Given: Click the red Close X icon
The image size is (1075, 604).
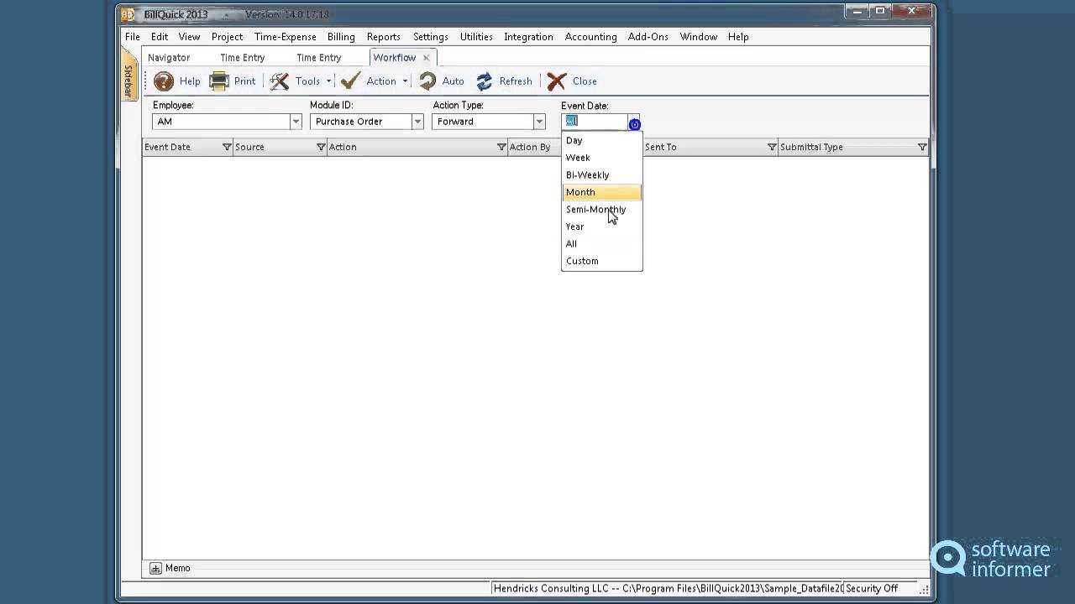Looking at the screenshot, I should (557, 81).
